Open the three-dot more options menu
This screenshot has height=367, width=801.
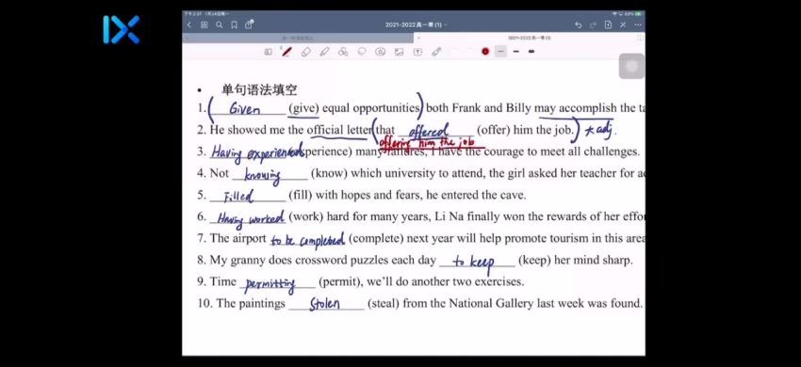click(638, 24)
